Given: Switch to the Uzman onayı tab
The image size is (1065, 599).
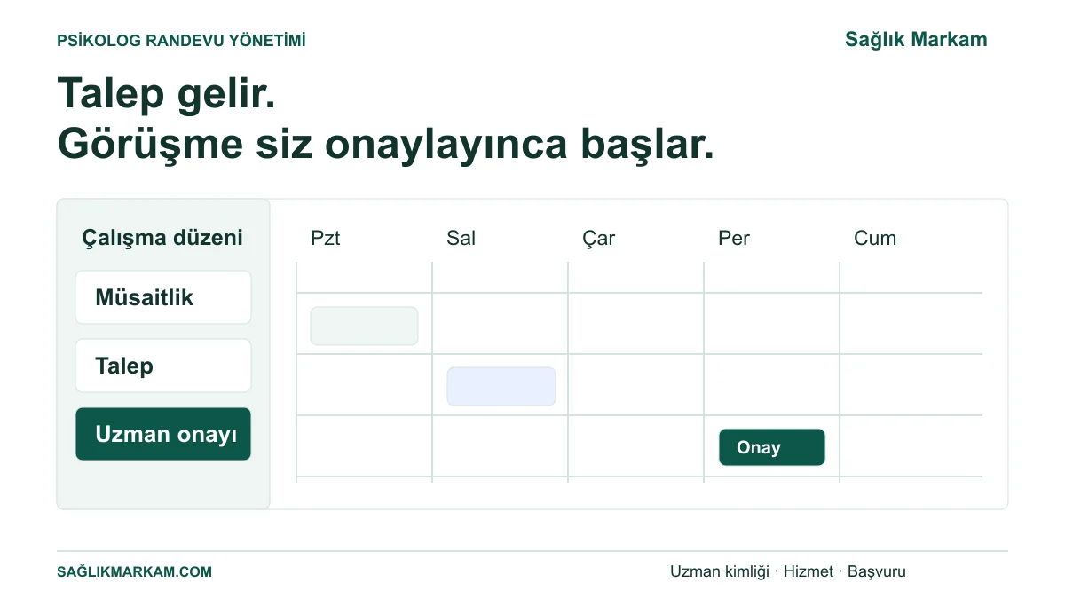Looking at the screenshot, I should tap(163, 434).
